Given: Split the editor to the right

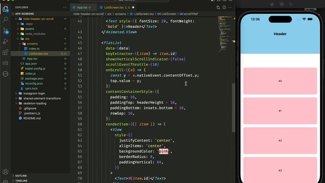Looking at the screenshot, I should [224, 8].
